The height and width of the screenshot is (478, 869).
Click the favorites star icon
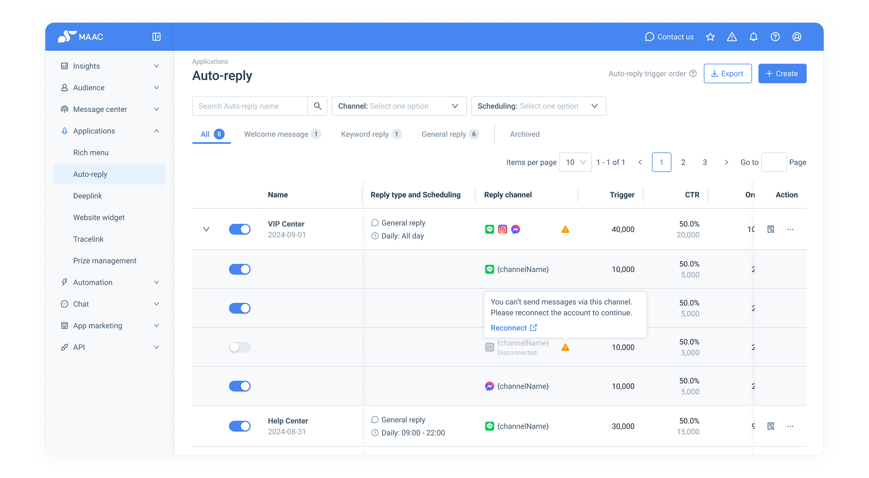710,37
